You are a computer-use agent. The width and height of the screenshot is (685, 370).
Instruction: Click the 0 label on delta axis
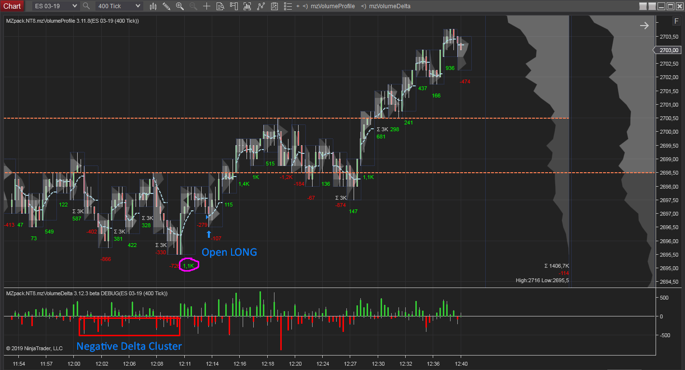[x=661, y=316]
